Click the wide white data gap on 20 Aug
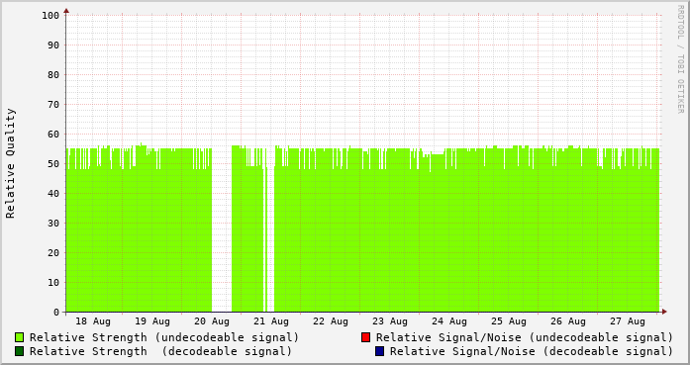This screenshot has width=690, height=365. pos(222,228)
